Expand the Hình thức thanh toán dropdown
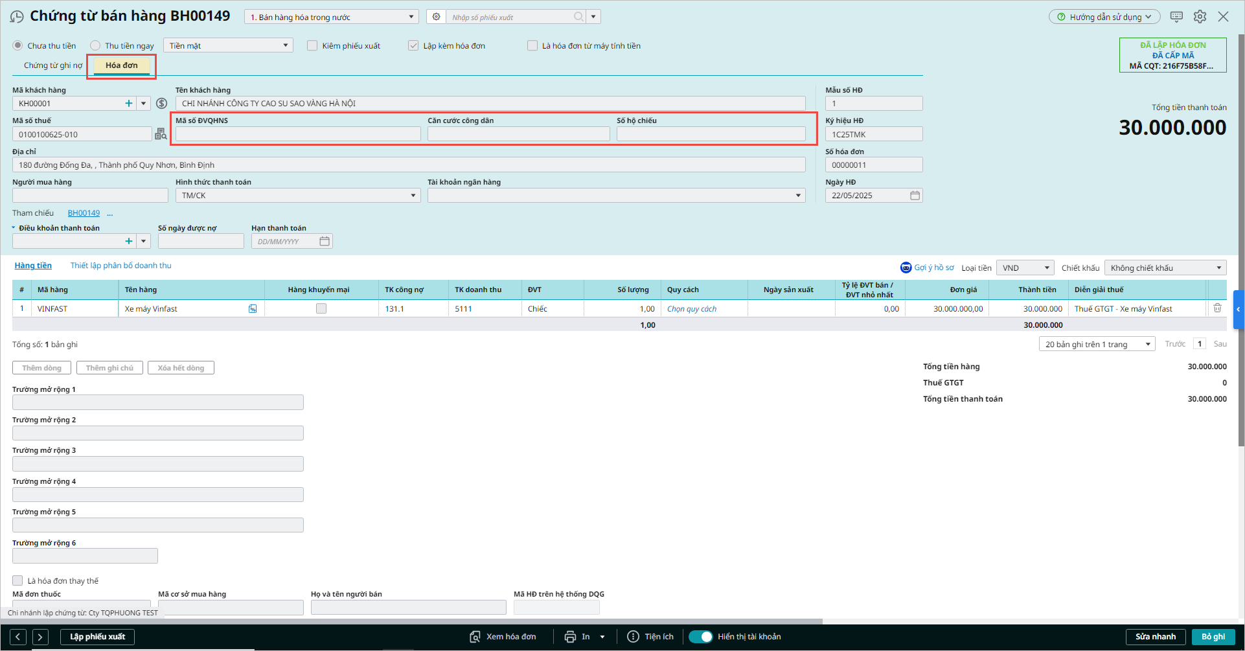 (413, 196)
